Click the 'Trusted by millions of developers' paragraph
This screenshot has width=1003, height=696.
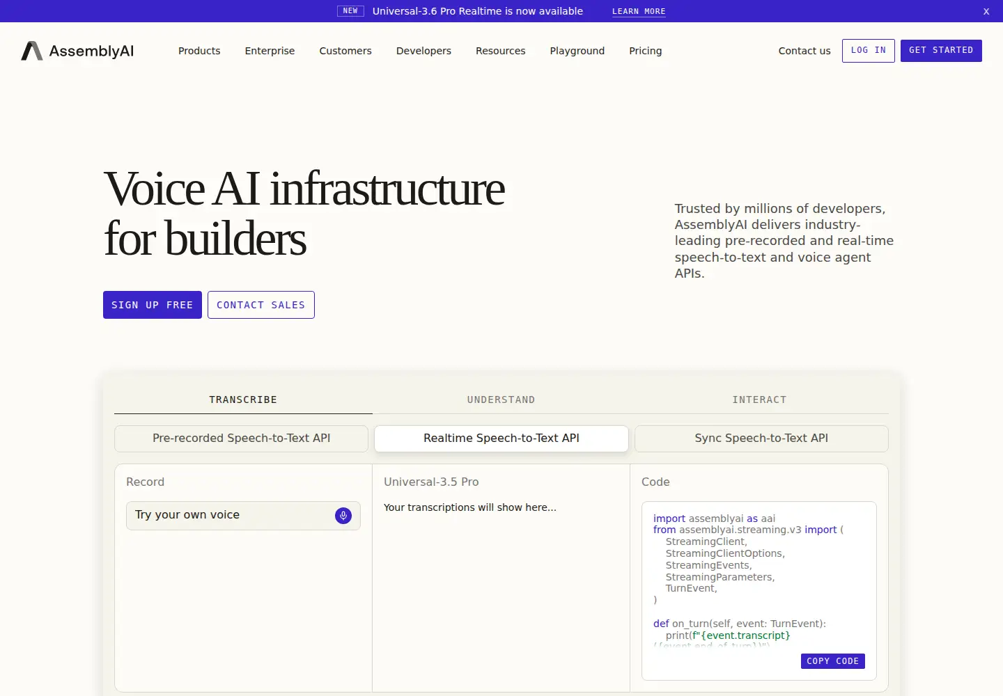(784, 241)
